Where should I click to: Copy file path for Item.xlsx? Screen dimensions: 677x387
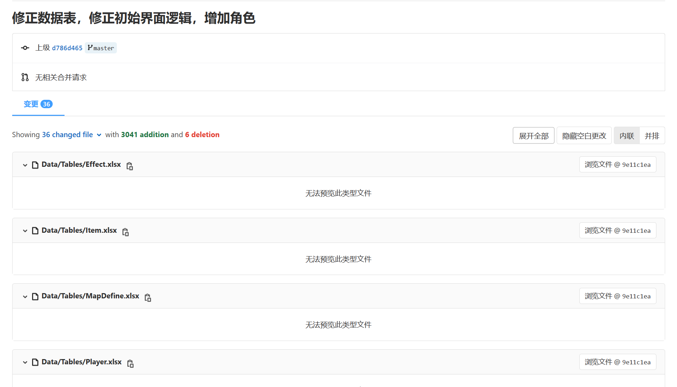point(126,232)
